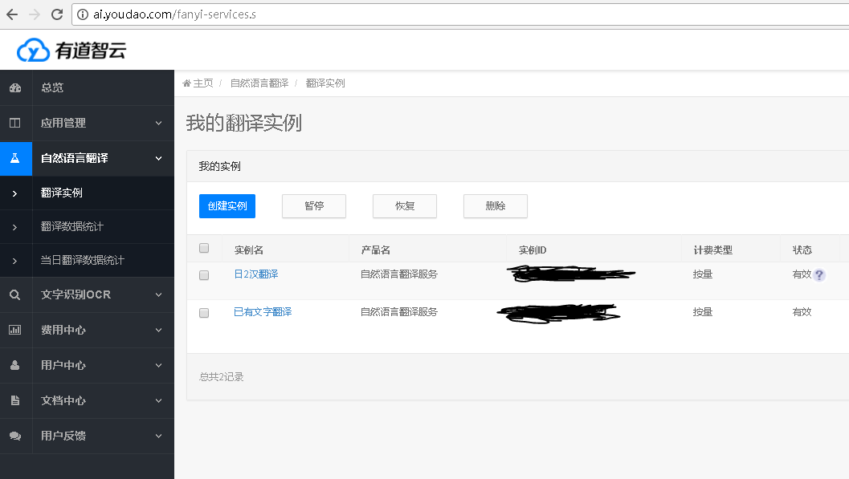Collapse the 自然语言翻译 chevron

[x=159, y=158]
